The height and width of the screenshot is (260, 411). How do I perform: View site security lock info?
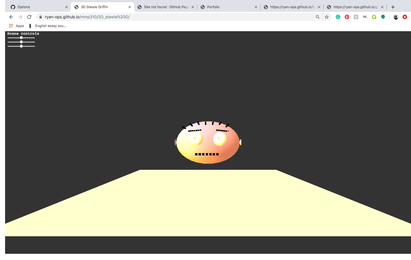[x=41, y=17]
